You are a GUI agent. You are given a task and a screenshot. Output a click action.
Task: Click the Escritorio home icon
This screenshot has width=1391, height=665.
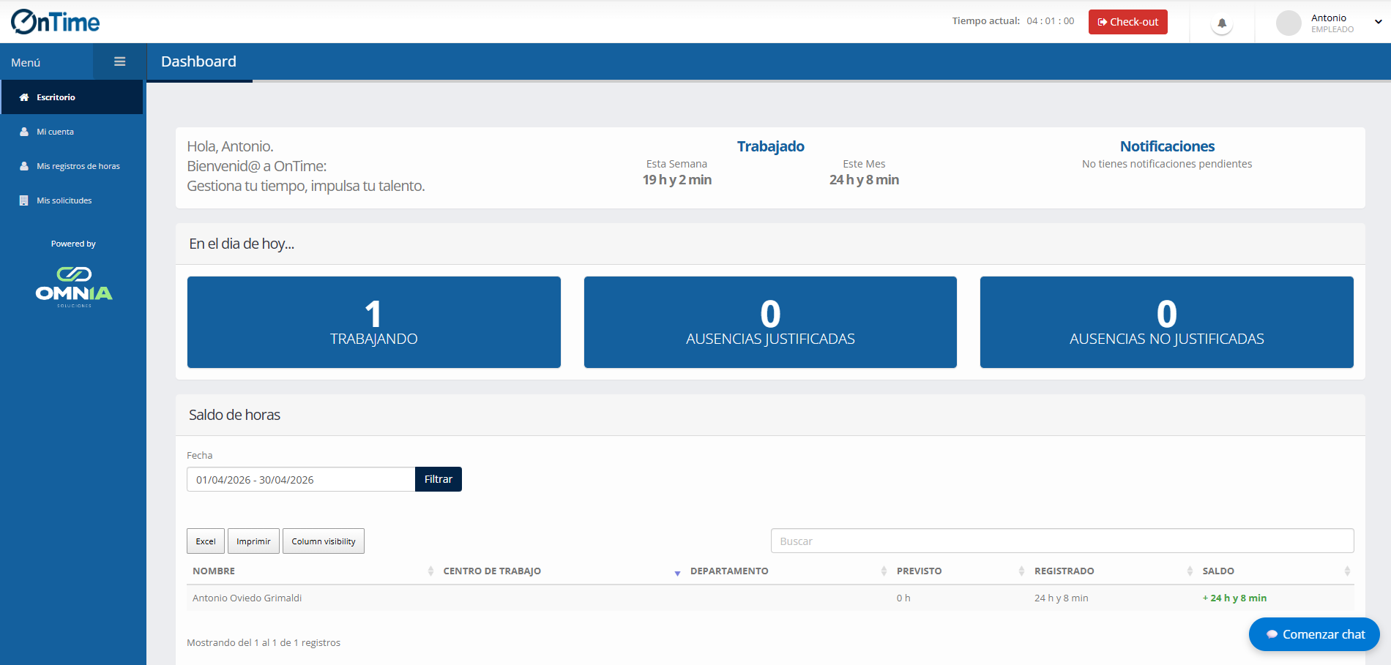[24, 97]
